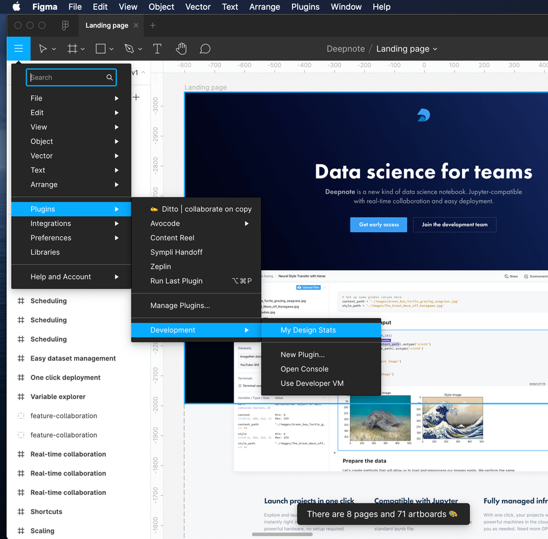Expand the File submenu

pyautogui.click(x=71, y=98)
